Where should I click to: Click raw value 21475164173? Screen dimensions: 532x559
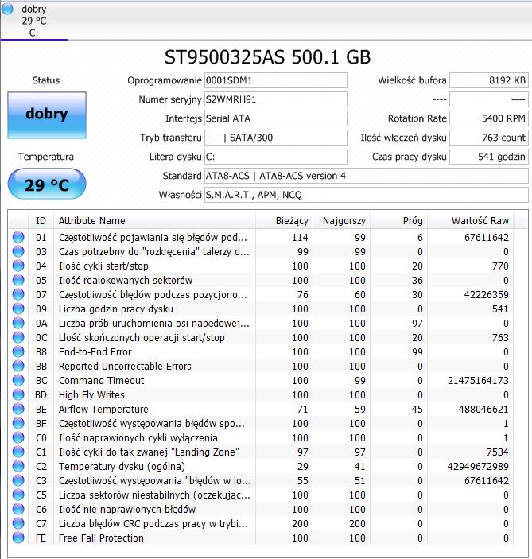click(478, 380)
